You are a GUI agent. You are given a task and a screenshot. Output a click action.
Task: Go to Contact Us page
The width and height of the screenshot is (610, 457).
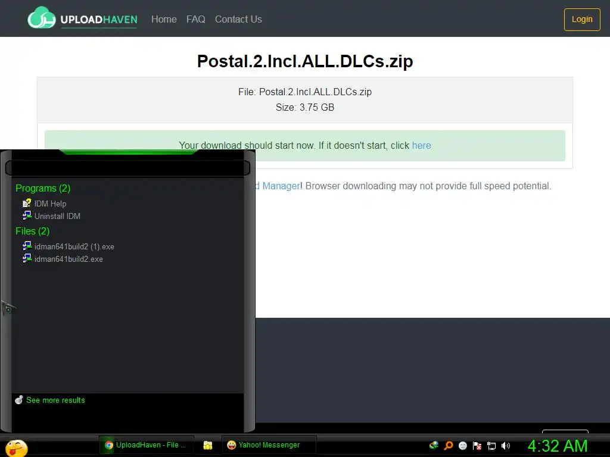click(238, 19)
